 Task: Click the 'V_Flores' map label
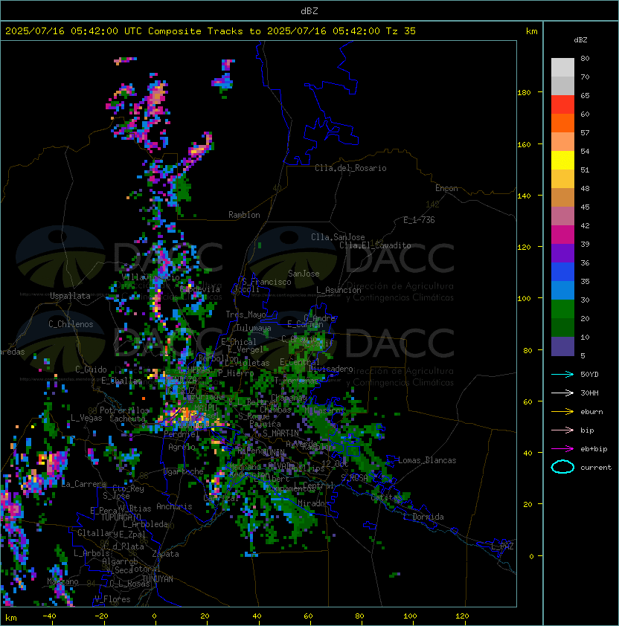point(112,599)
